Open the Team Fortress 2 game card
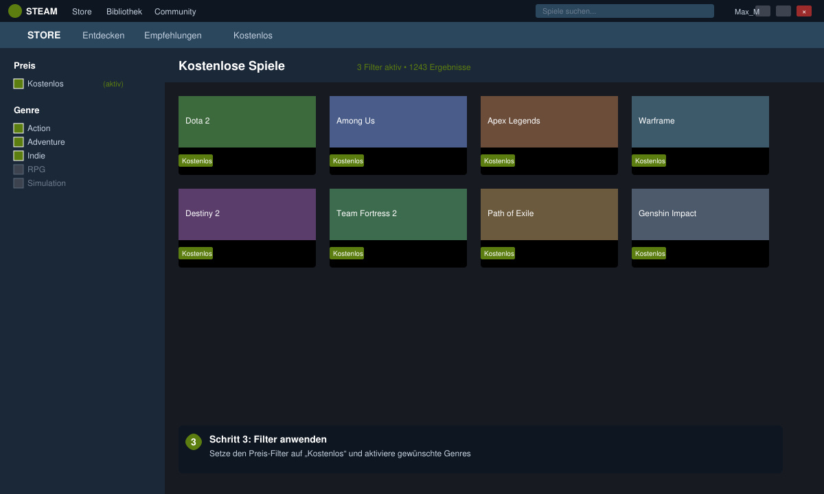Image resolution: width=824 pixels, height=494 pixels. pyautogui.click(x=398, y=228)
